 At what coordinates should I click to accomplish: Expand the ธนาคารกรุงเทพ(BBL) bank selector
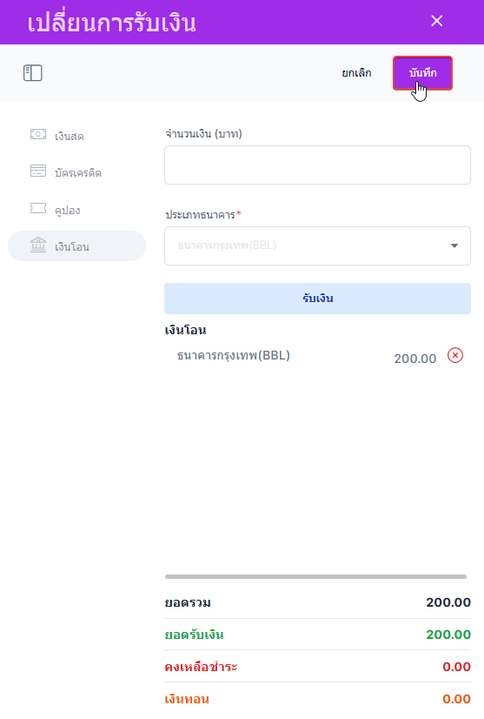coord(317,245)
